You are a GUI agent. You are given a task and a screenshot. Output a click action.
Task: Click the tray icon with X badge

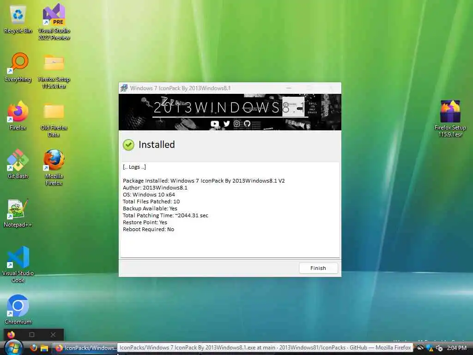439,348
